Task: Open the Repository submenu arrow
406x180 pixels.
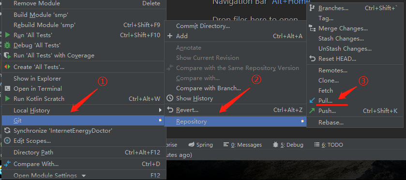Action: coord(302,121)
